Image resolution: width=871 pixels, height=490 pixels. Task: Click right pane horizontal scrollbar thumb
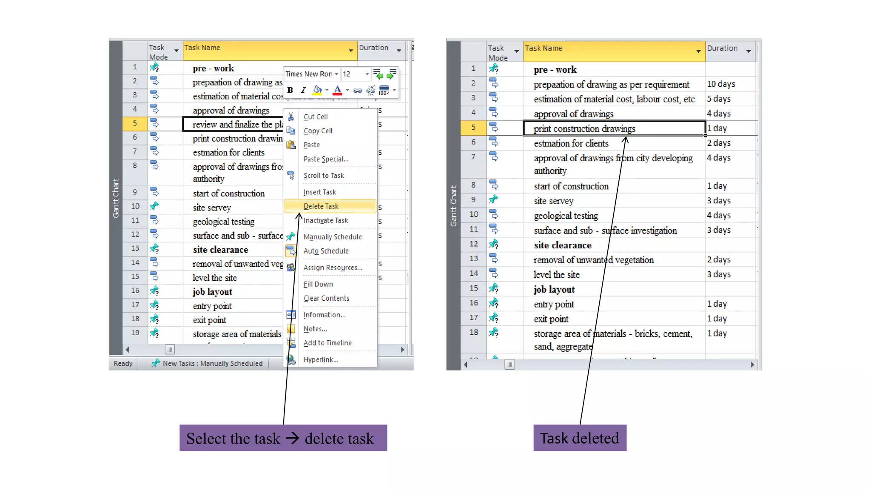pyautogui.click(x=510, y=365)
